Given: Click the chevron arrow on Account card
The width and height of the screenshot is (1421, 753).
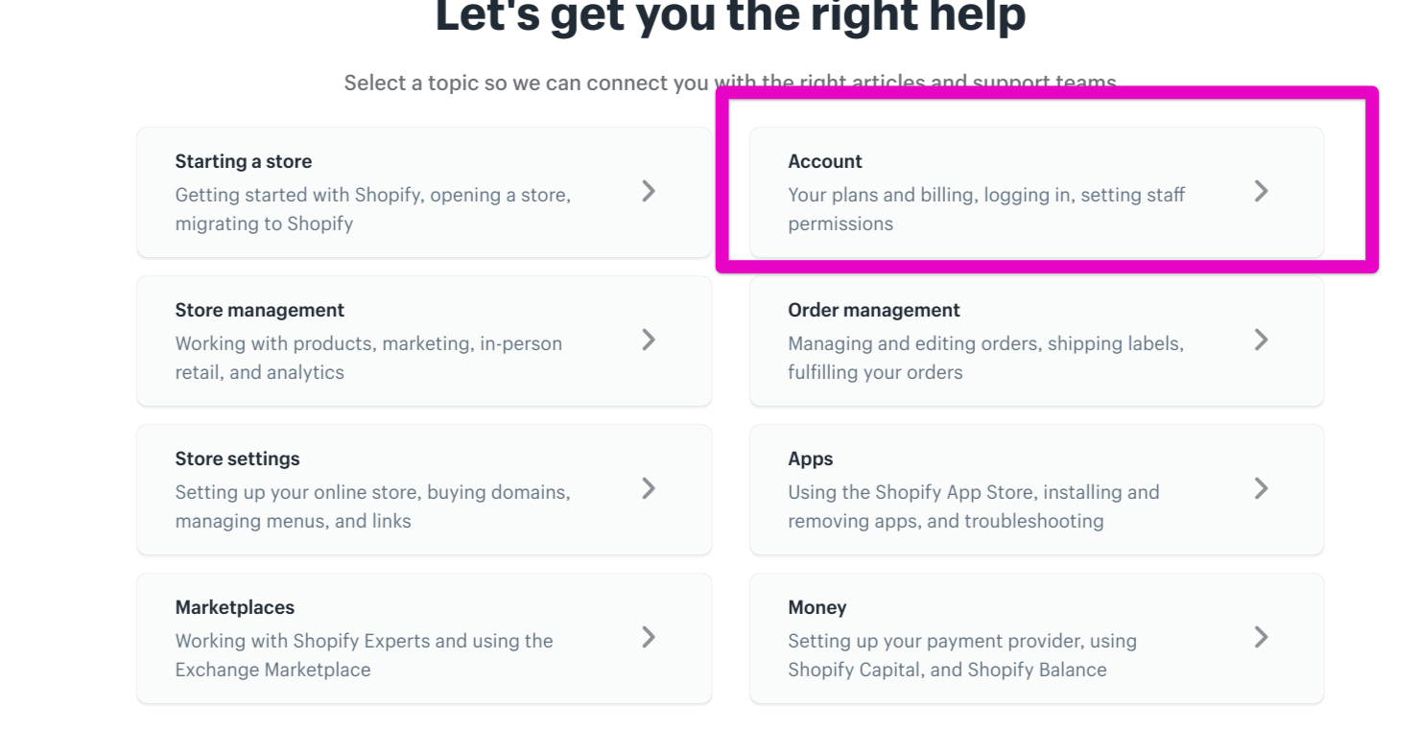Looking at the screenshot, I should tap(1261, 191).
